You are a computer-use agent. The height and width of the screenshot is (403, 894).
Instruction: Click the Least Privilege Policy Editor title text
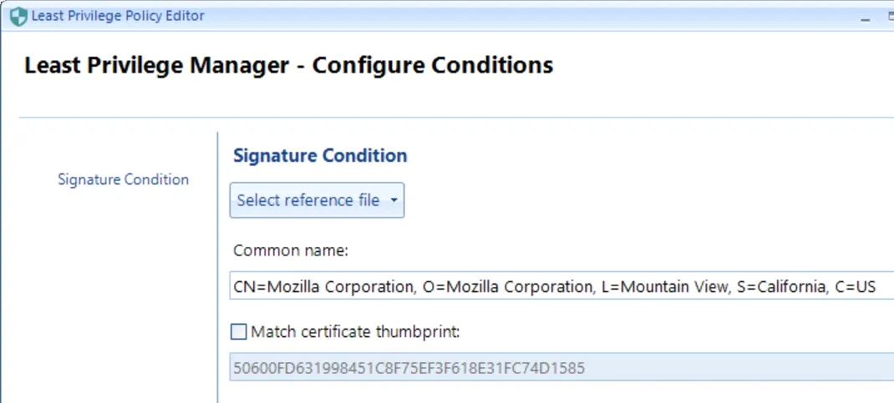click(x=118, y=16)
